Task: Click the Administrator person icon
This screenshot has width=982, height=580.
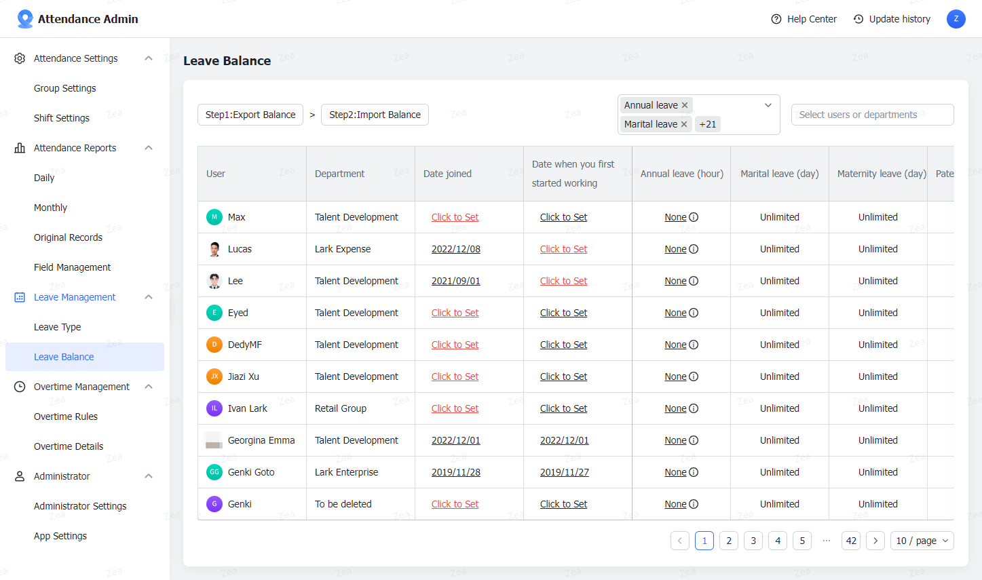Action: 20,476
